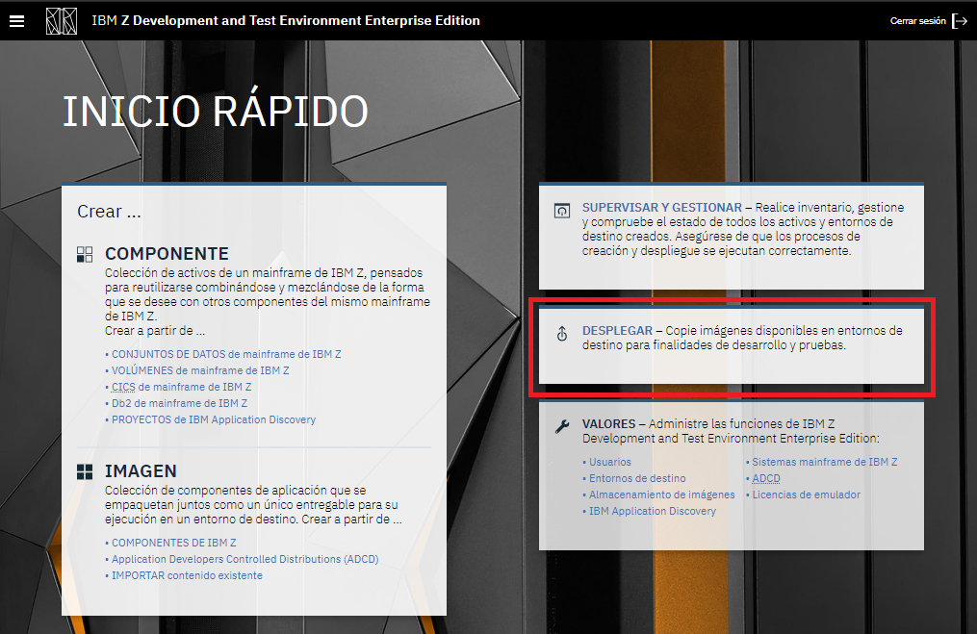Open ADCD settings under VALORES
The width and height of the screenshot is (977, 634).
coord(766,478)
